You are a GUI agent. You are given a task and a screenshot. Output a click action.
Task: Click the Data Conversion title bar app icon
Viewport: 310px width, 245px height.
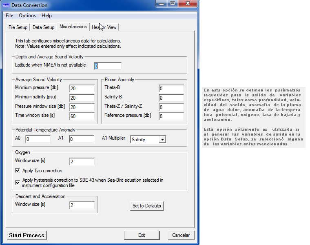click(6, 5)
